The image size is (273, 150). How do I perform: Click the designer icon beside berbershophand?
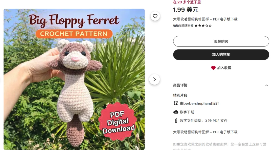pos(176,103)
